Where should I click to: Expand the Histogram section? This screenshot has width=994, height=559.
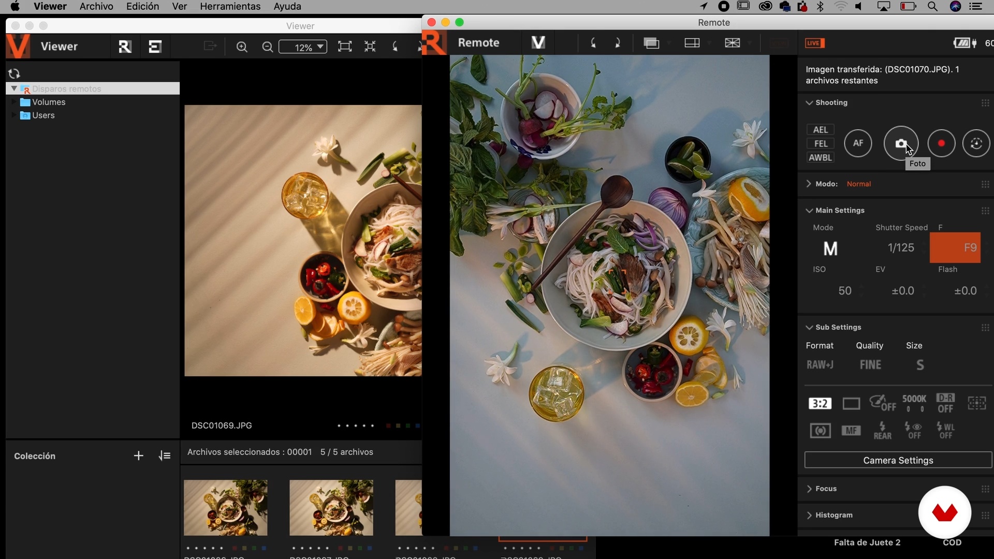[x=809, y=515]
